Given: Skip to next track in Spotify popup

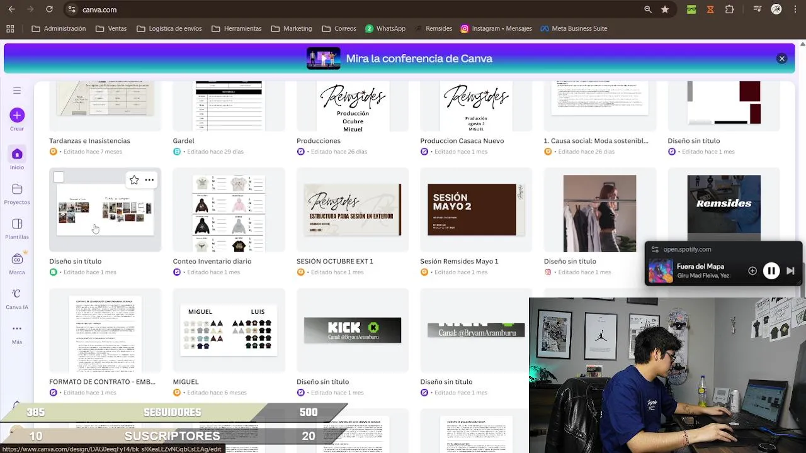Looking at the screenshot, I should [790, 271].
